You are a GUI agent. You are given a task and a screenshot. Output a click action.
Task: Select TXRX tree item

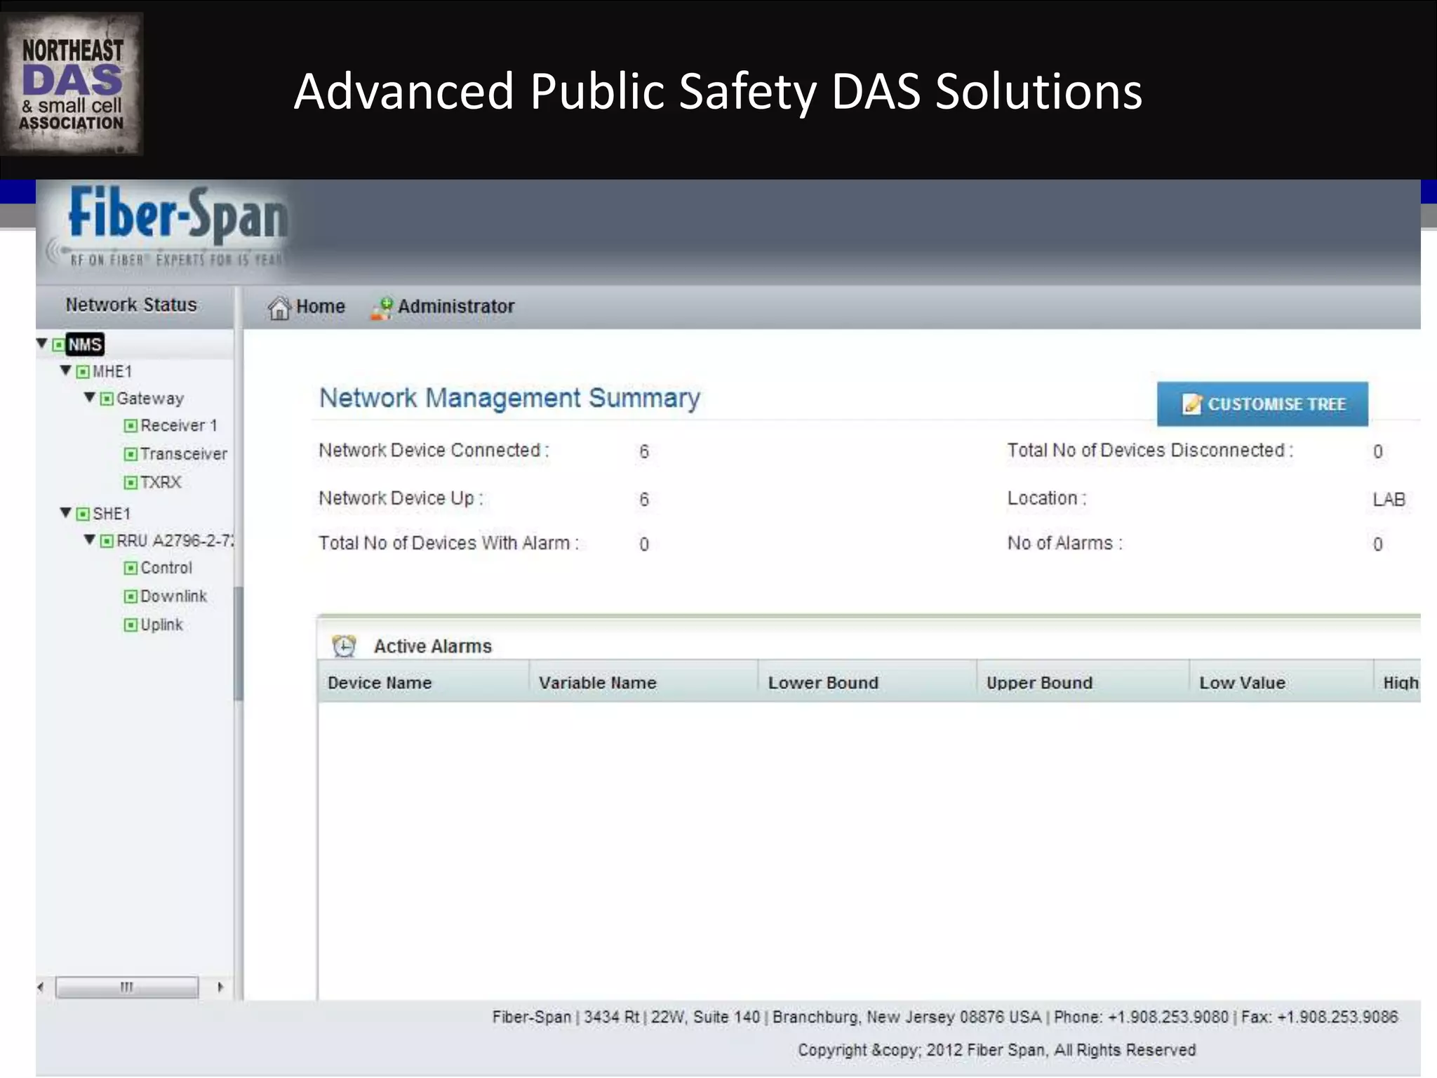161,482
